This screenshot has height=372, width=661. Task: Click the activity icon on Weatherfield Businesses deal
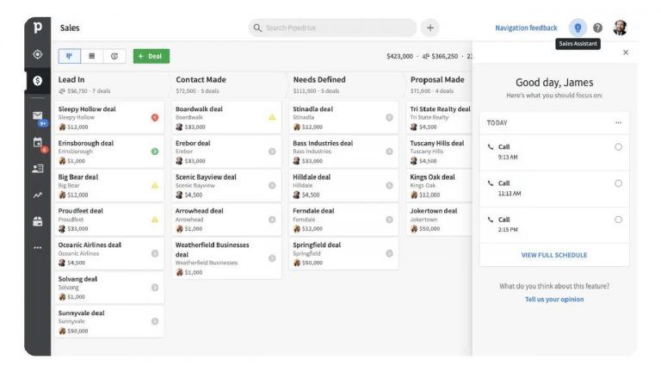pyautogui.click(x=272, y=258)
